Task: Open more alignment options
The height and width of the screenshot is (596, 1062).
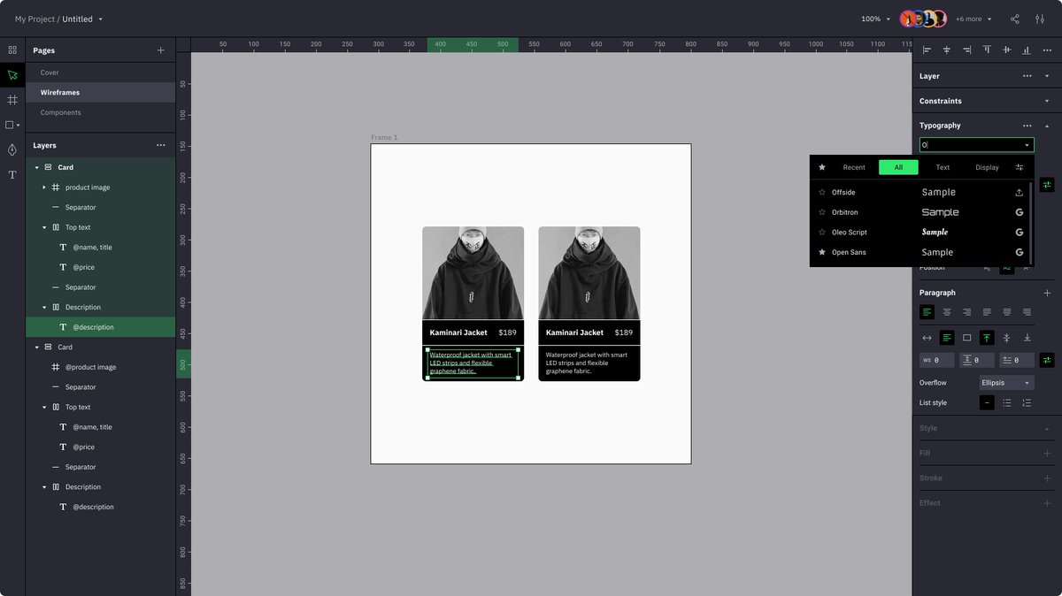Action: [1048, 50]
